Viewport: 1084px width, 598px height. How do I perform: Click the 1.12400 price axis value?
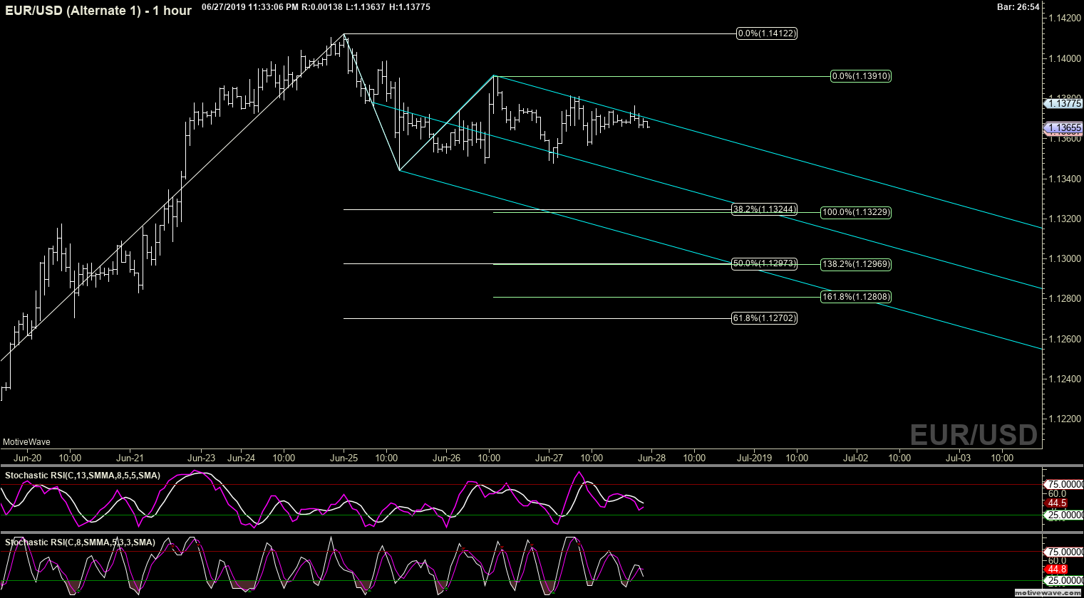coord(1065,379)
